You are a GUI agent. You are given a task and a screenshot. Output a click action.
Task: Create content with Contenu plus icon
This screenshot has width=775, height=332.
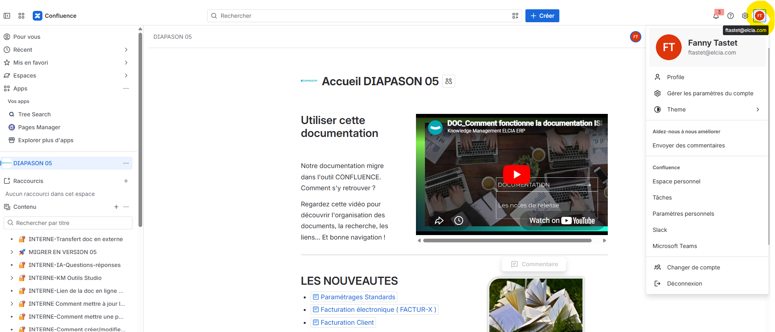pyautogui.click(x=116, y=207)
